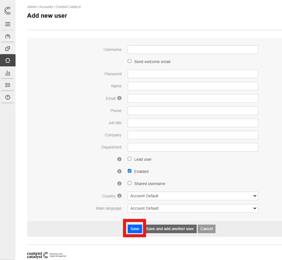The height and width of the screenshot is (260, 282).
Task: Enable the Shared username checkbox
Action: (129, 183)
